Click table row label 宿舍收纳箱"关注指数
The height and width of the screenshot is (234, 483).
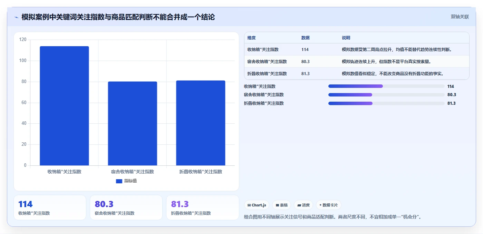pos(267,62)
